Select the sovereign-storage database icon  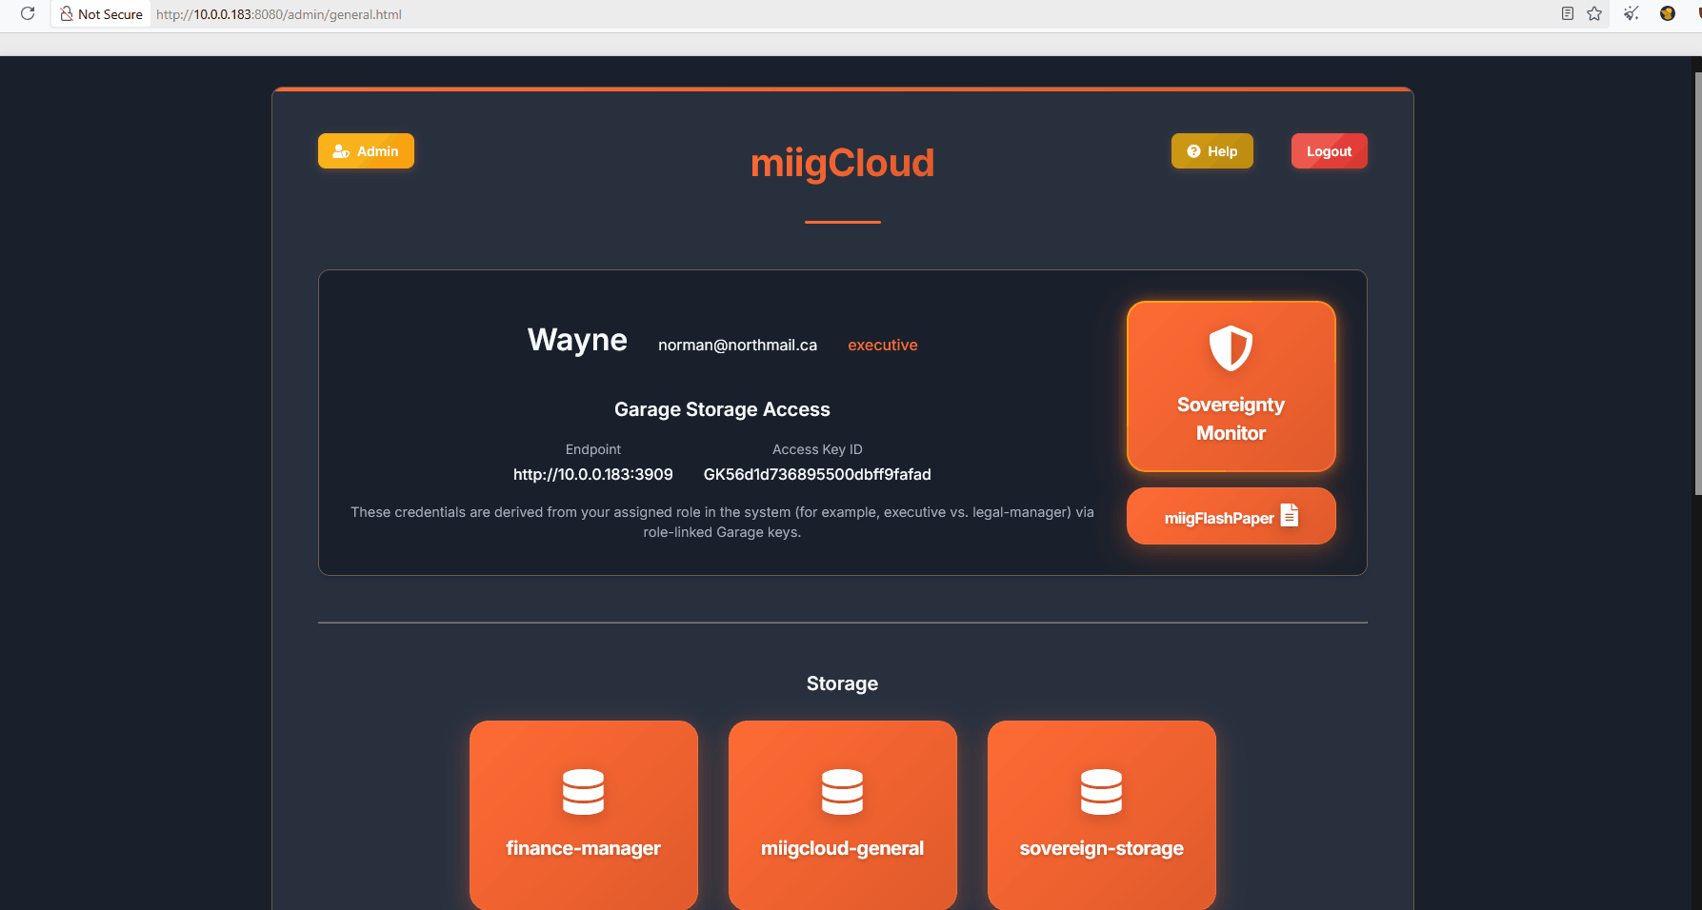(1101, 791)
